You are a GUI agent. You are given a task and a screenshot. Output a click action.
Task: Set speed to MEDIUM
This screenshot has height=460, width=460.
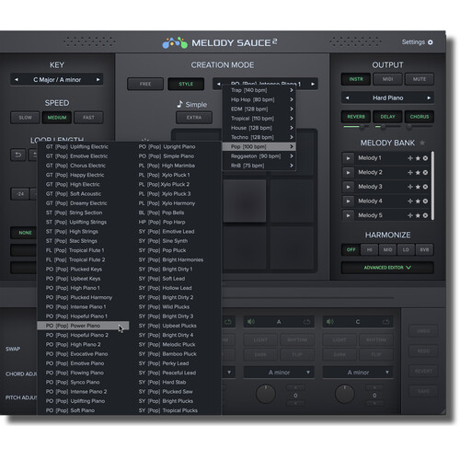57,118
